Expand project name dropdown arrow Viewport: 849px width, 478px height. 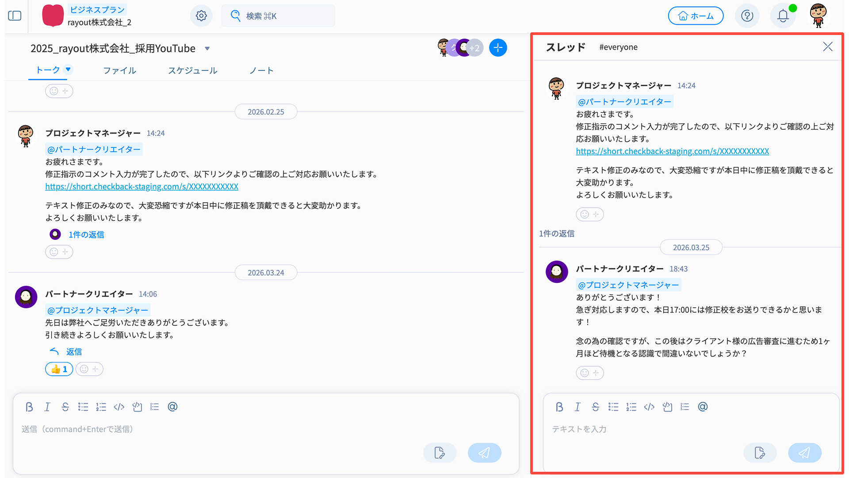coord(207,49)
